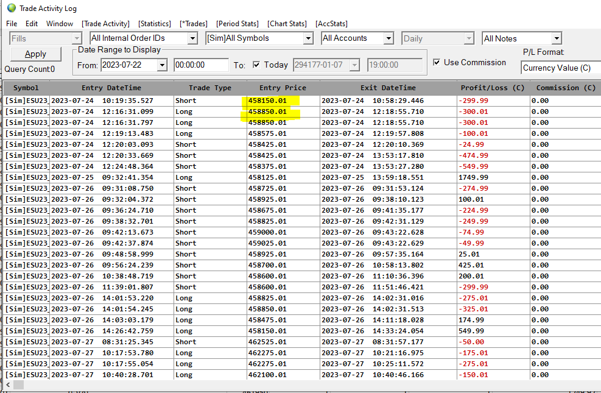Open the File menu
The height and width of the screenshot is (393, 601).
[12, 24]
